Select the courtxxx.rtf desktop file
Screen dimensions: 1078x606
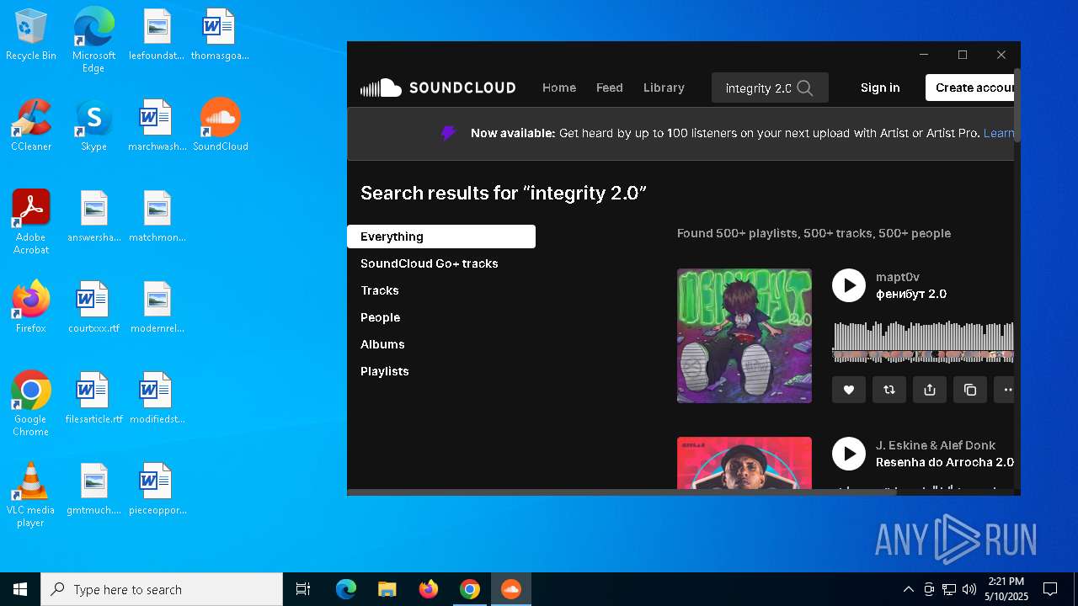pos(93,307)
